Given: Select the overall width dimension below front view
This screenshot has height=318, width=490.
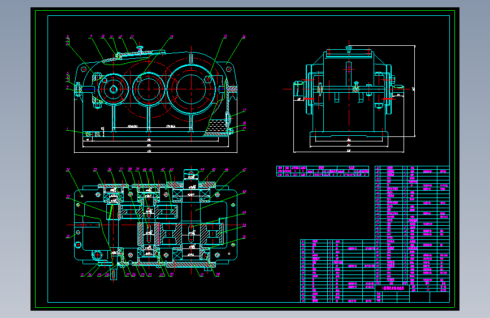Looking at the screenshot, I should (155, 152).
